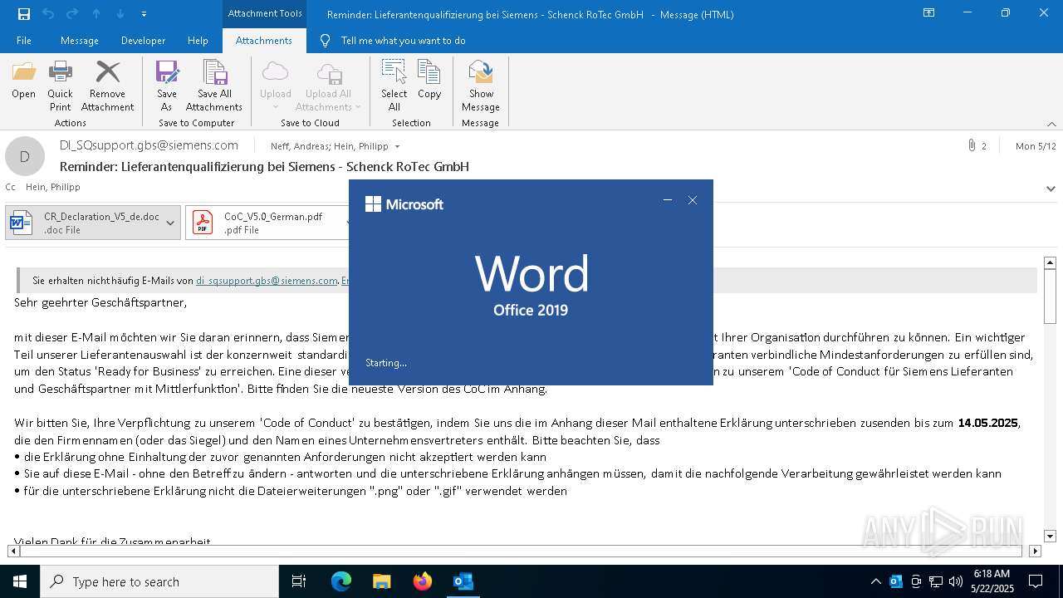Click the Previous Item up arrow

[96, 14]
